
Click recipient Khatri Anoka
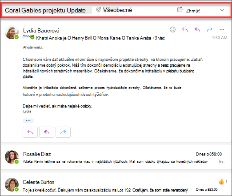[x=49, y=38]
